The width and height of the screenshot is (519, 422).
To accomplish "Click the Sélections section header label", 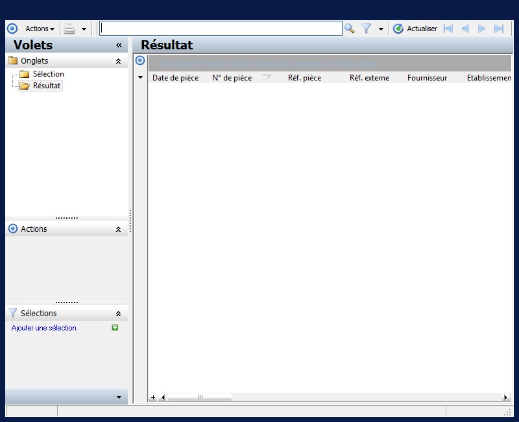I will click(x=38, y=314).
